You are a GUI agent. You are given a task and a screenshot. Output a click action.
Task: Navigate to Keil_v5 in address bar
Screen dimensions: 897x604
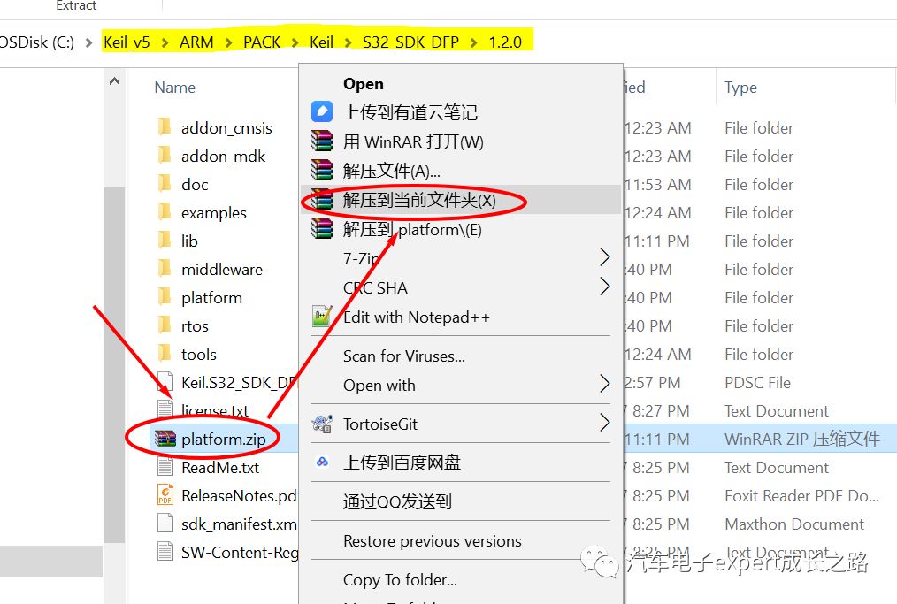tap(126, 42)
